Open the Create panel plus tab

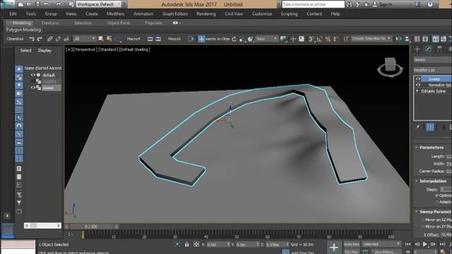click(x=417, y=49)
